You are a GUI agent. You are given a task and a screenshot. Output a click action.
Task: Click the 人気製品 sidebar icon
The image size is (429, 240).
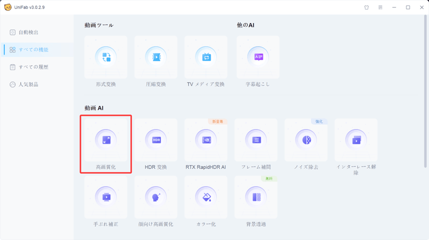(x=12, y=85)
